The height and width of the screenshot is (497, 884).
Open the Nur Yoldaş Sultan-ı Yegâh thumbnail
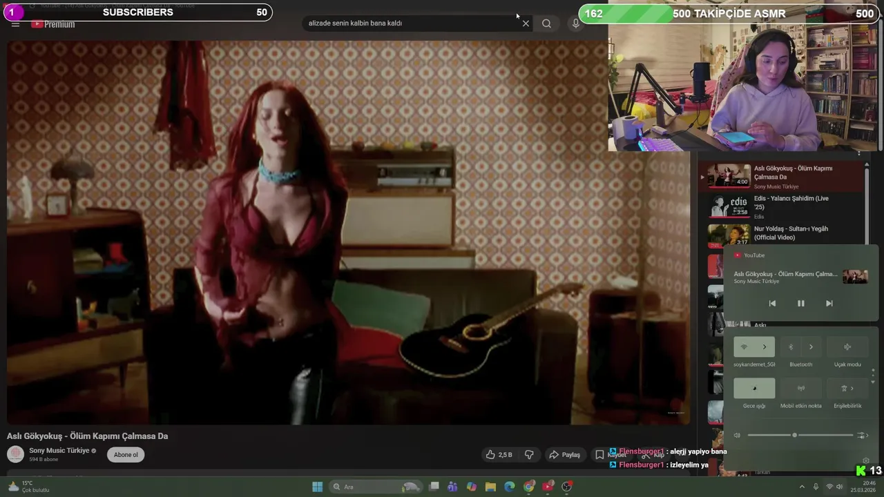pyautogui.click(x=729, y=235)
